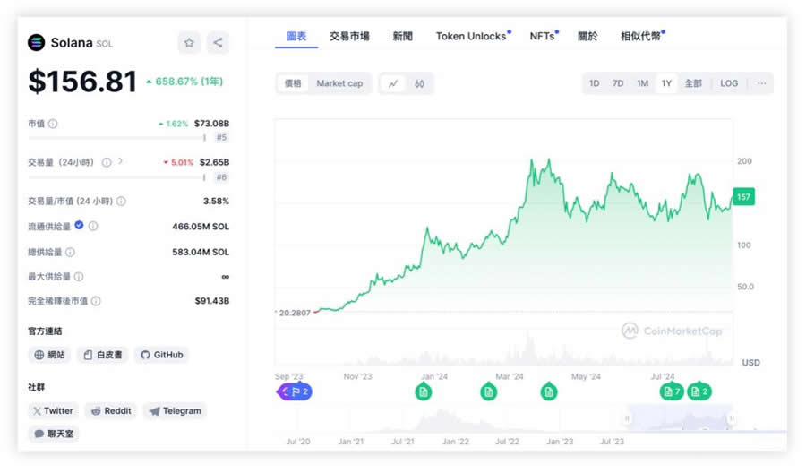Click the info icon beside 總供給量
Image resolution: width=806 pixels, height=473 pixels.
click(70, 253)
